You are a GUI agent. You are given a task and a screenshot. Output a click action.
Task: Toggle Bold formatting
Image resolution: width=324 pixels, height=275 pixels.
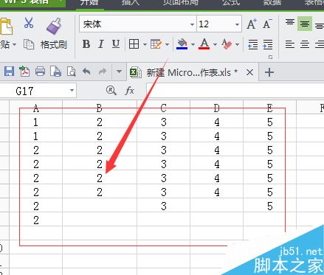click(x=86, y=44)
